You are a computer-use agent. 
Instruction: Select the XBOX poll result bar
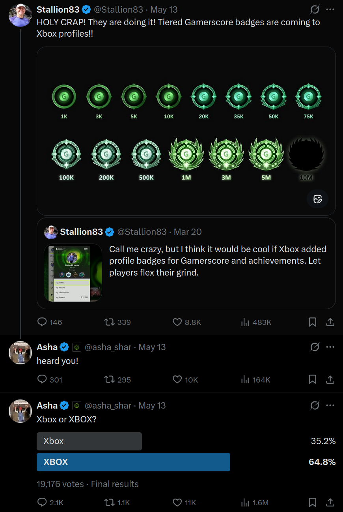coord(133,462)
